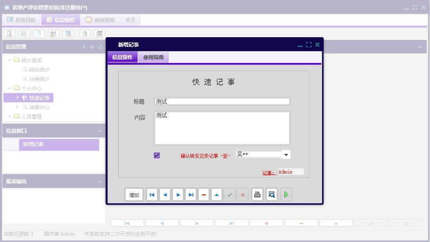This screenshot has height=242, width=430.
Task: Click the personnel management toolbar icon
Action: (x=53, y=34)
